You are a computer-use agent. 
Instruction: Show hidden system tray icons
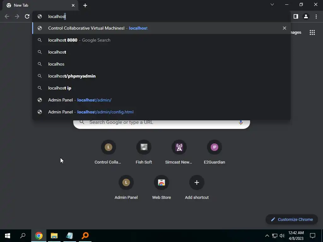pos(267,236)
